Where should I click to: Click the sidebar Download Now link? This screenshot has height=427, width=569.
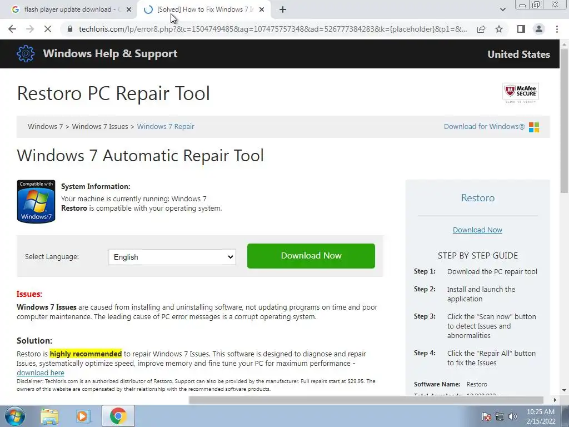(477, 230)
